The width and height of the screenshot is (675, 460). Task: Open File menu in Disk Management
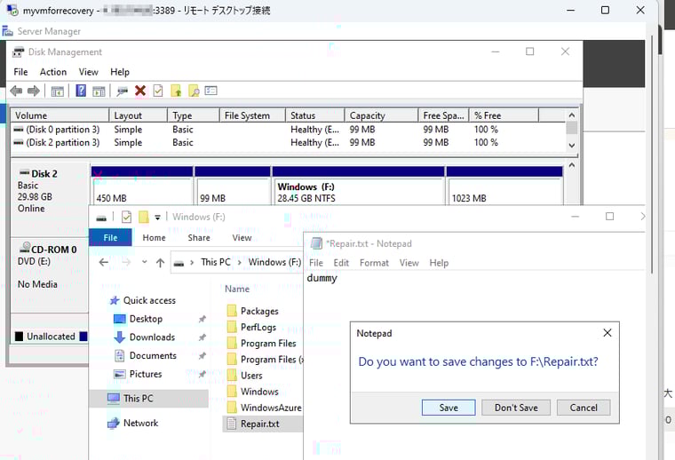[x=20, y=72]
